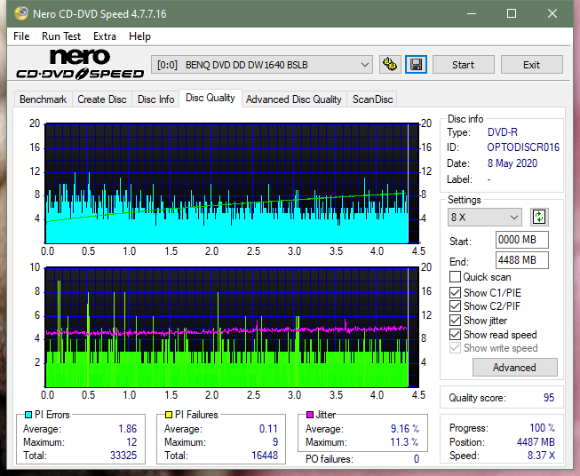The image size is (580, 476).
Task: Click the Start position 0000 MB field
Action: click(521, 240)
